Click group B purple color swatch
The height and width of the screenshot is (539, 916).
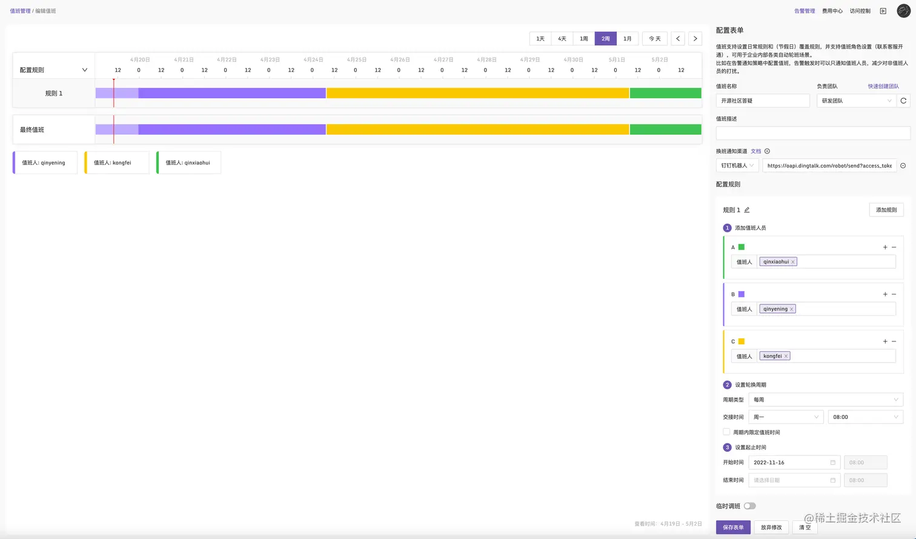click(x=742, y=294)
